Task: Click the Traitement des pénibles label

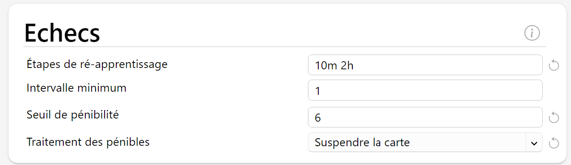Action: click(x=88, y=142)
